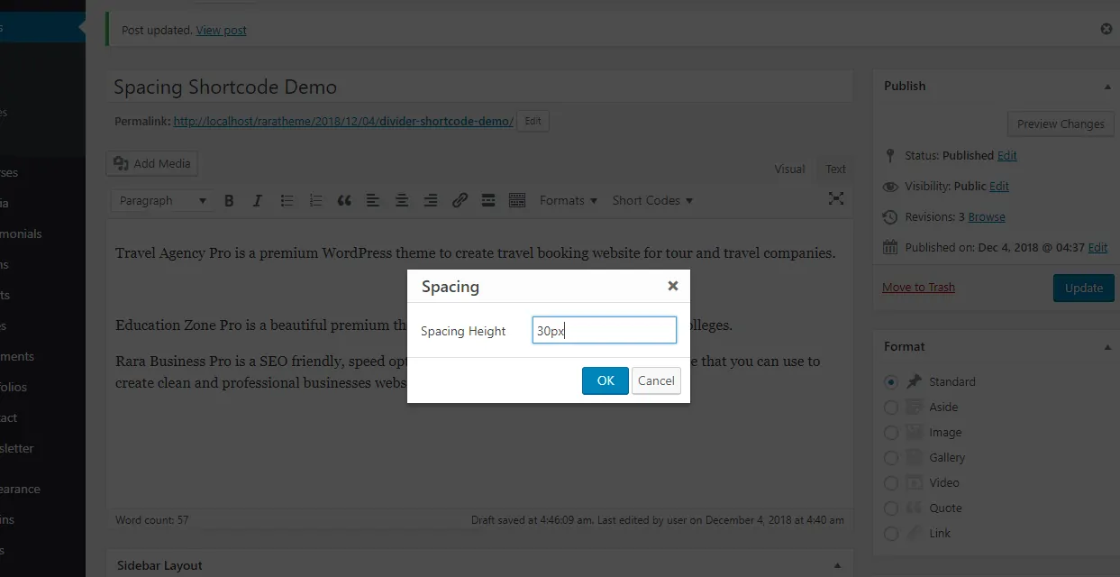Open the View post link
The width and height of the screenshot is (1120, 577).
(221, 30)
